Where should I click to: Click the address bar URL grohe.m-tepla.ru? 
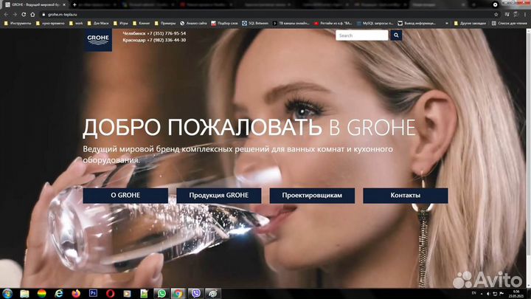[62, 15]
